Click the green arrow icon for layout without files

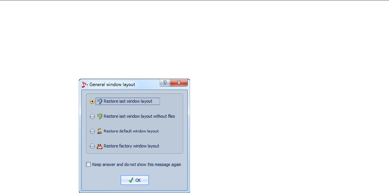point(100,116)
